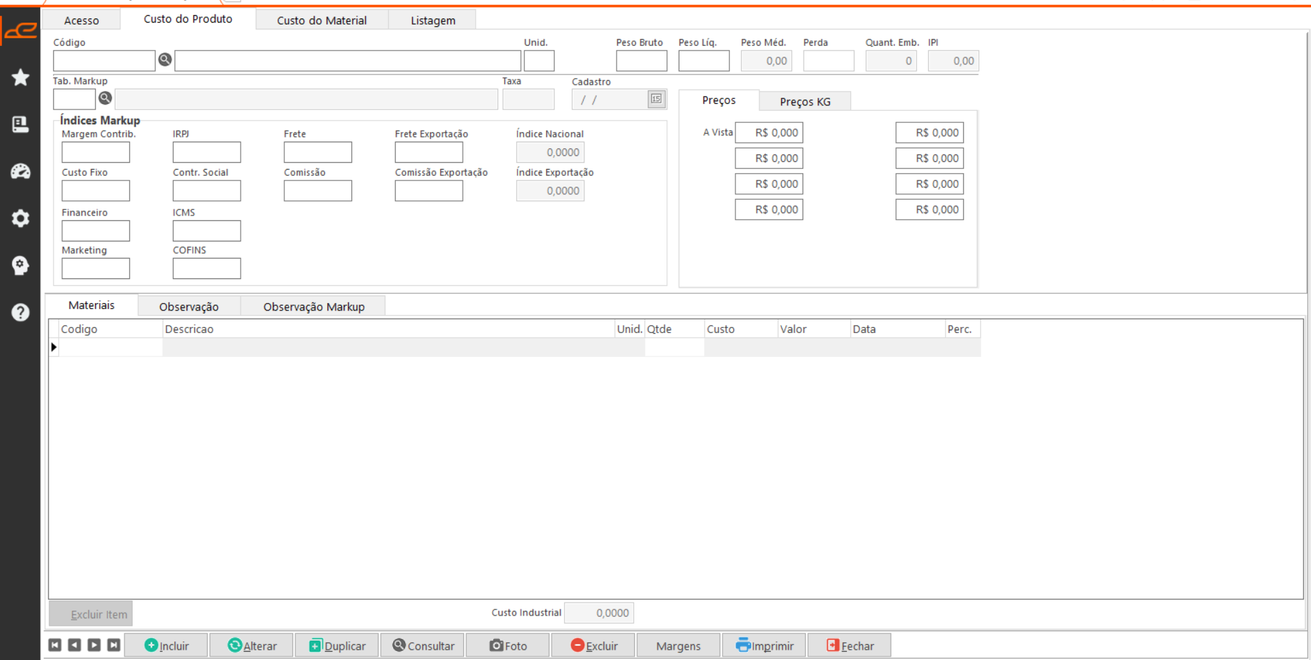Switch to the Observação Markup tab

pos(314,306)
